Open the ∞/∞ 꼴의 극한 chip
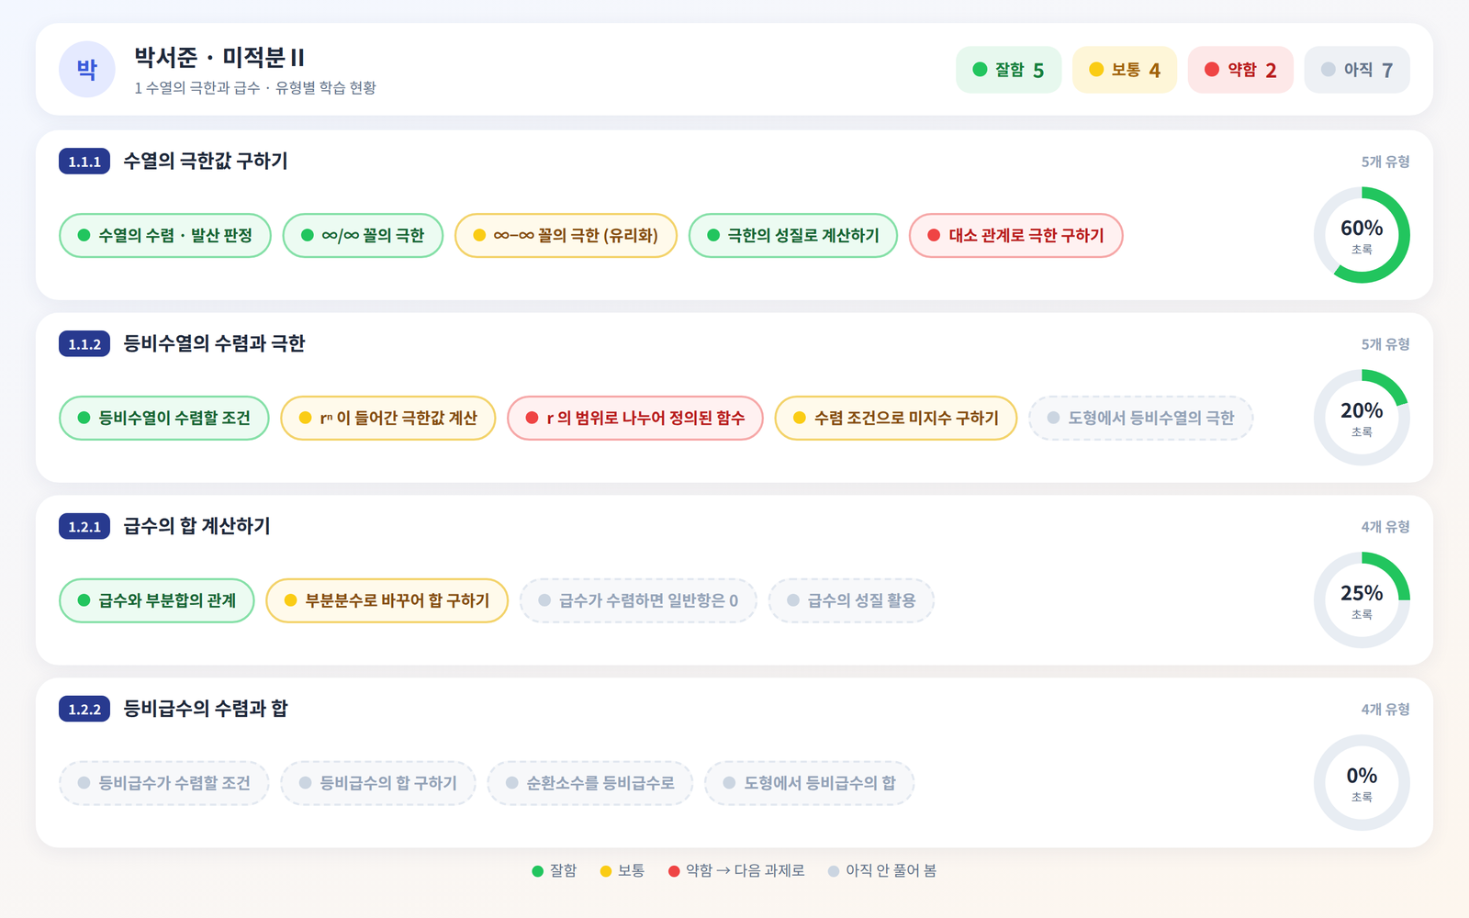The height and width of the screenshot is (918, 1469). (364, 235)
